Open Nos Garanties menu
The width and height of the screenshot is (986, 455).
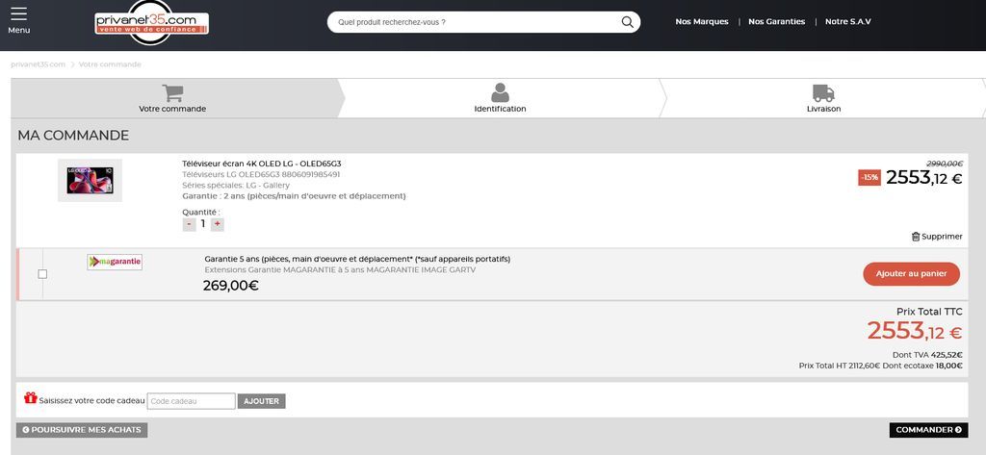pyautogui.click(x=777, y=21)
